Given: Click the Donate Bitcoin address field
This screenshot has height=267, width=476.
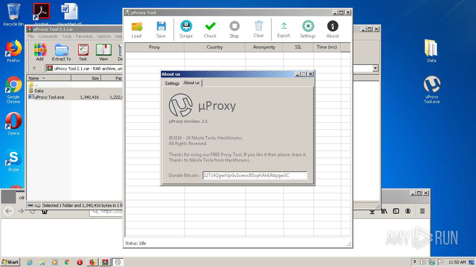Looking at the screenshot, I should coord(255,175).
